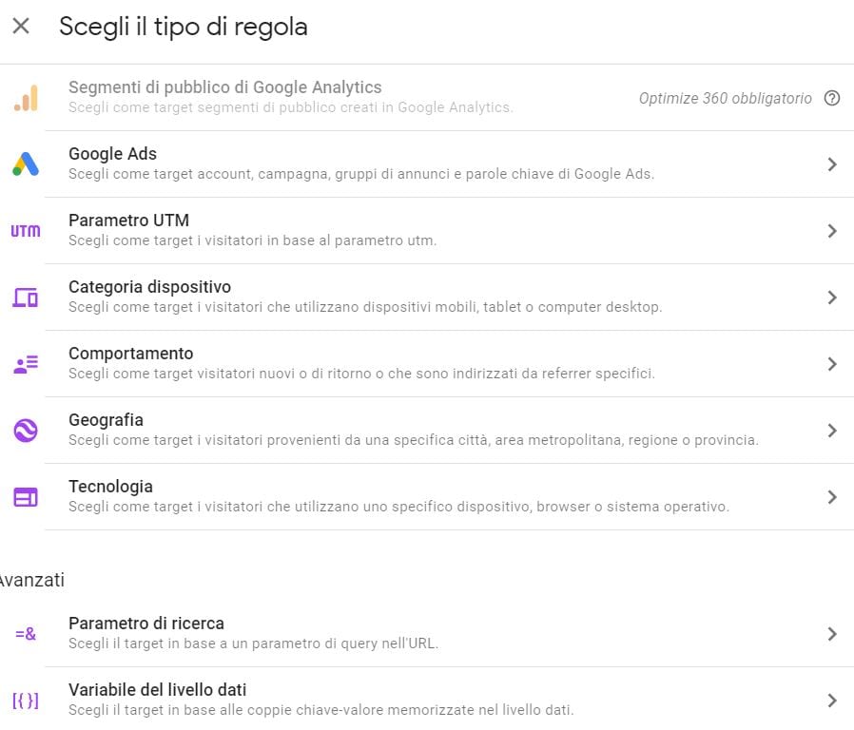
Task: Click the Parametro di ricerca =& icon
Action: pos(26,634)
